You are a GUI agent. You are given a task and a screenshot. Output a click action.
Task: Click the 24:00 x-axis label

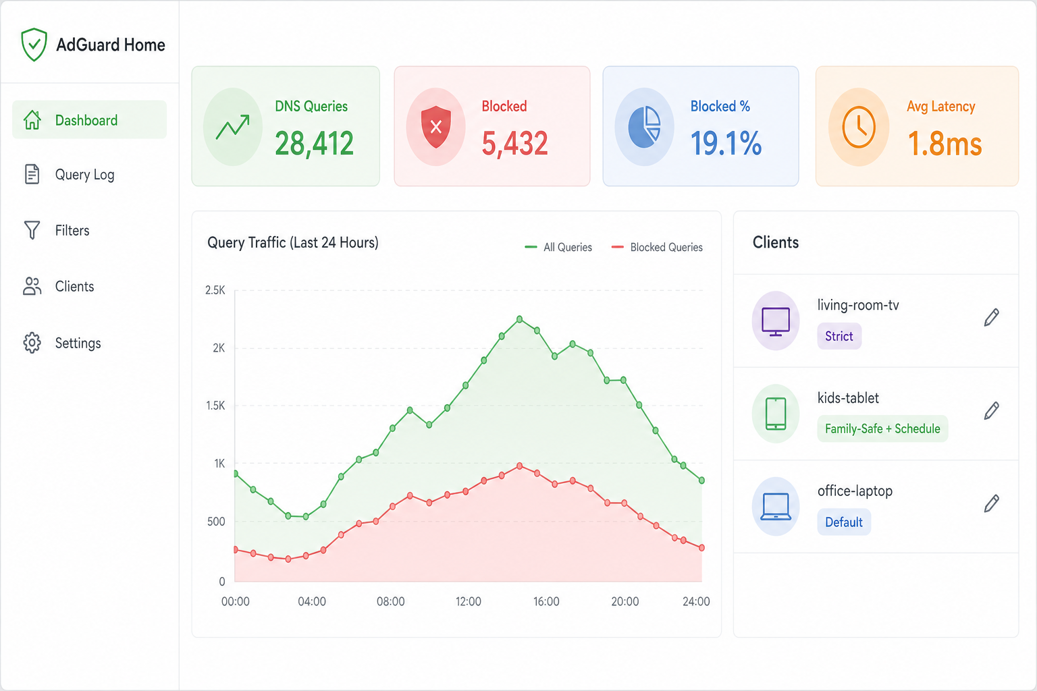tap(696, 601)
